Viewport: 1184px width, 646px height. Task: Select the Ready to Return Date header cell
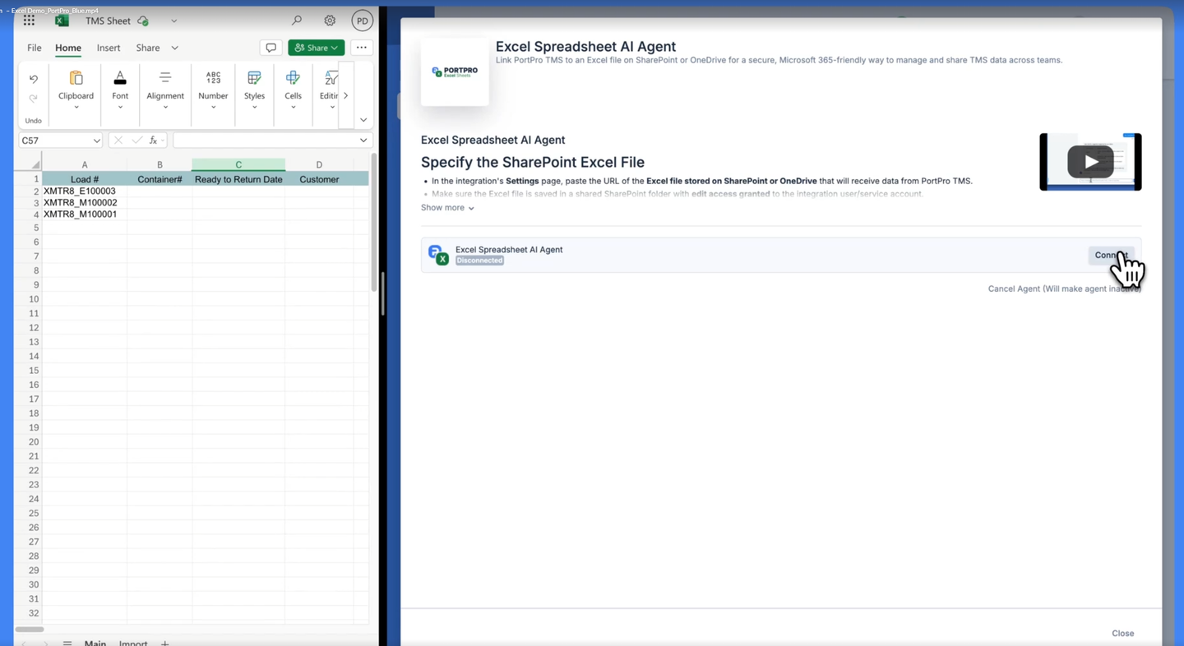238,179
